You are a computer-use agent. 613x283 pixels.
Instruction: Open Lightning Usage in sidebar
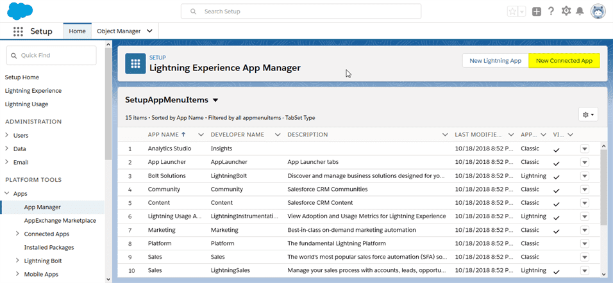tap(26, 104)
